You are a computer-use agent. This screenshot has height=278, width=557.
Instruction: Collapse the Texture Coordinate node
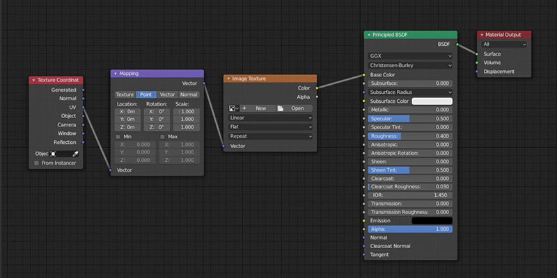pos(33,80)
